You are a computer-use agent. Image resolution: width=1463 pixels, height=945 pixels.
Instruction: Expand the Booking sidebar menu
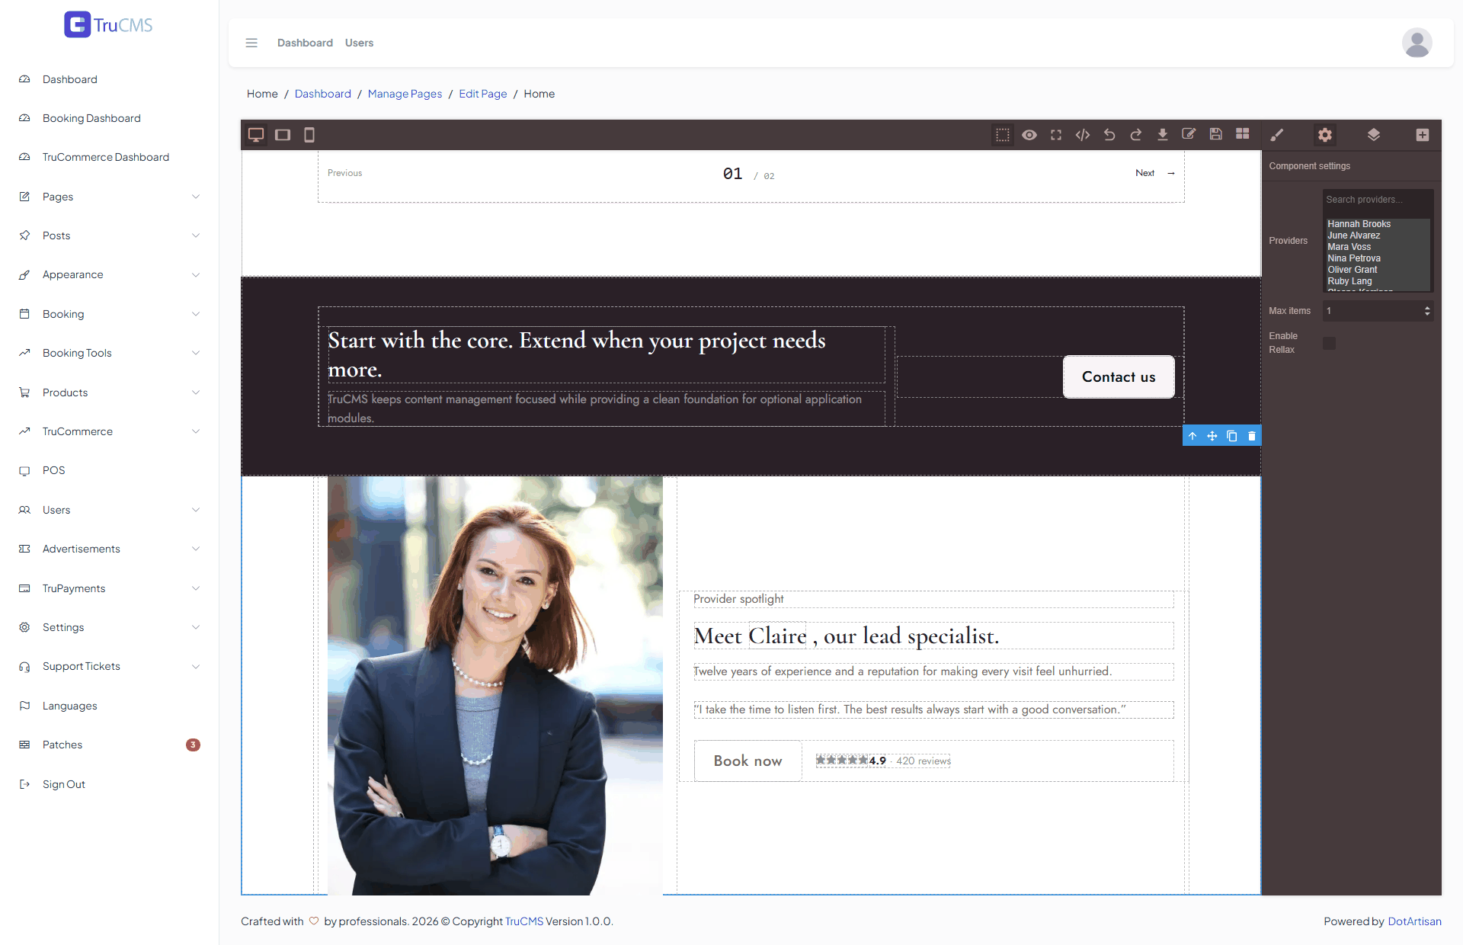click(109, 314)
